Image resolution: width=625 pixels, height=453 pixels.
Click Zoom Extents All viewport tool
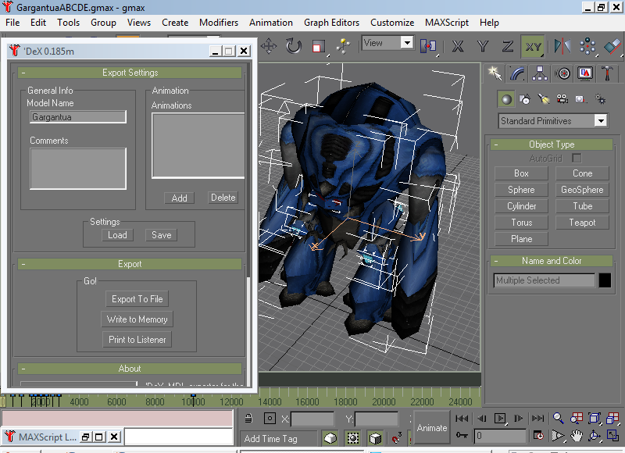click(x=612, y=418)
